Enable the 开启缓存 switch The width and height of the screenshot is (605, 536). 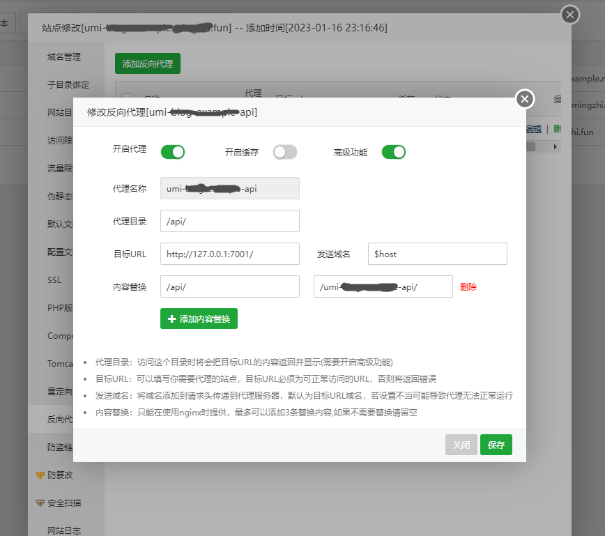[285, 151]
